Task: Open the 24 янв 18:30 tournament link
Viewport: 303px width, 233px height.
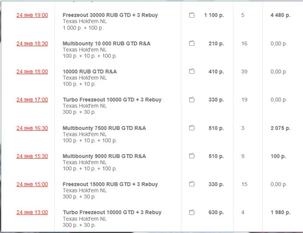Action: (32, 44)
